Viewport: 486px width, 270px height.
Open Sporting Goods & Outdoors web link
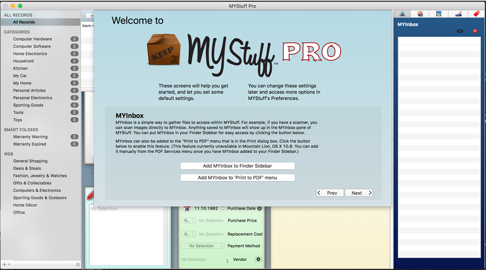(40, 198)
